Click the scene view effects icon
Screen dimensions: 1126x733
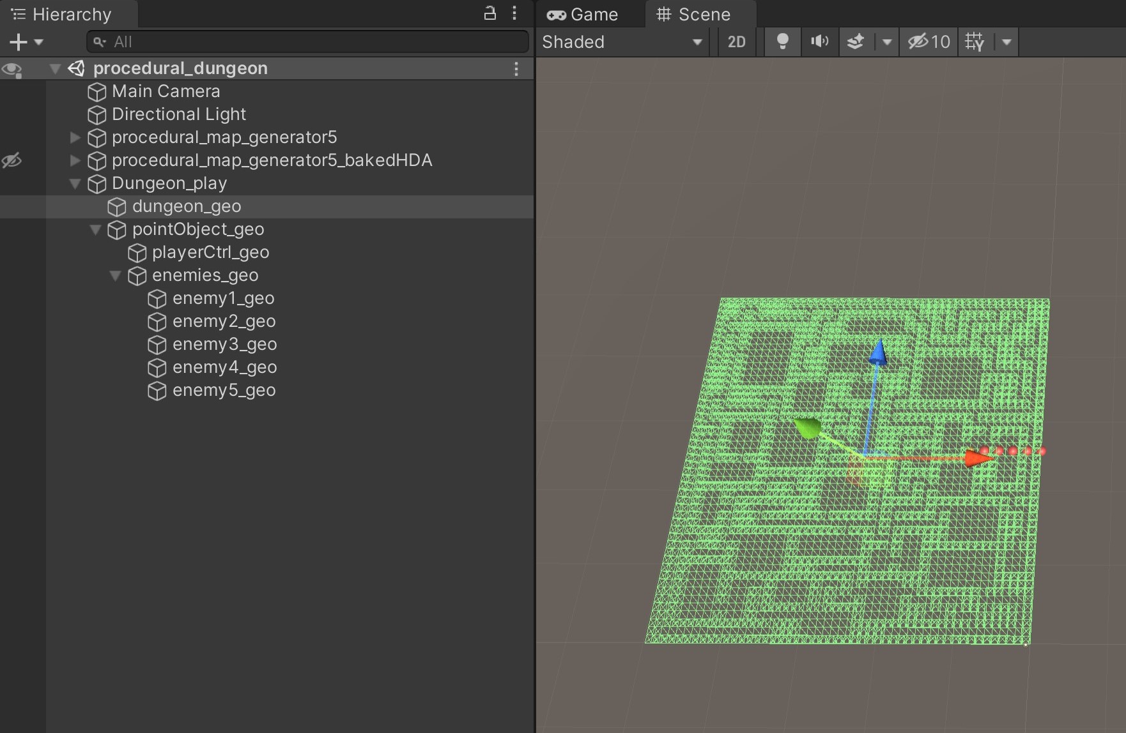[x=856, y=42]
